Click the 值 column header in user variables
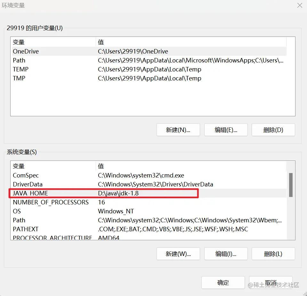Viewport: 307px width, 296px height. pos(191,42)
